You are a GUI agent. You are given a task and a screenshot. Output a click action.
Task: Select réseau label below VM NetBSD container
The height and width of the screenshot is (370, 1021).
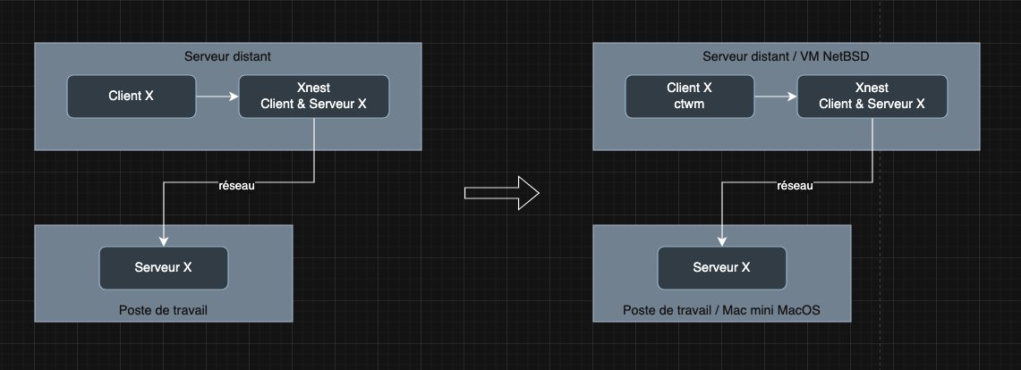(796, 186)
